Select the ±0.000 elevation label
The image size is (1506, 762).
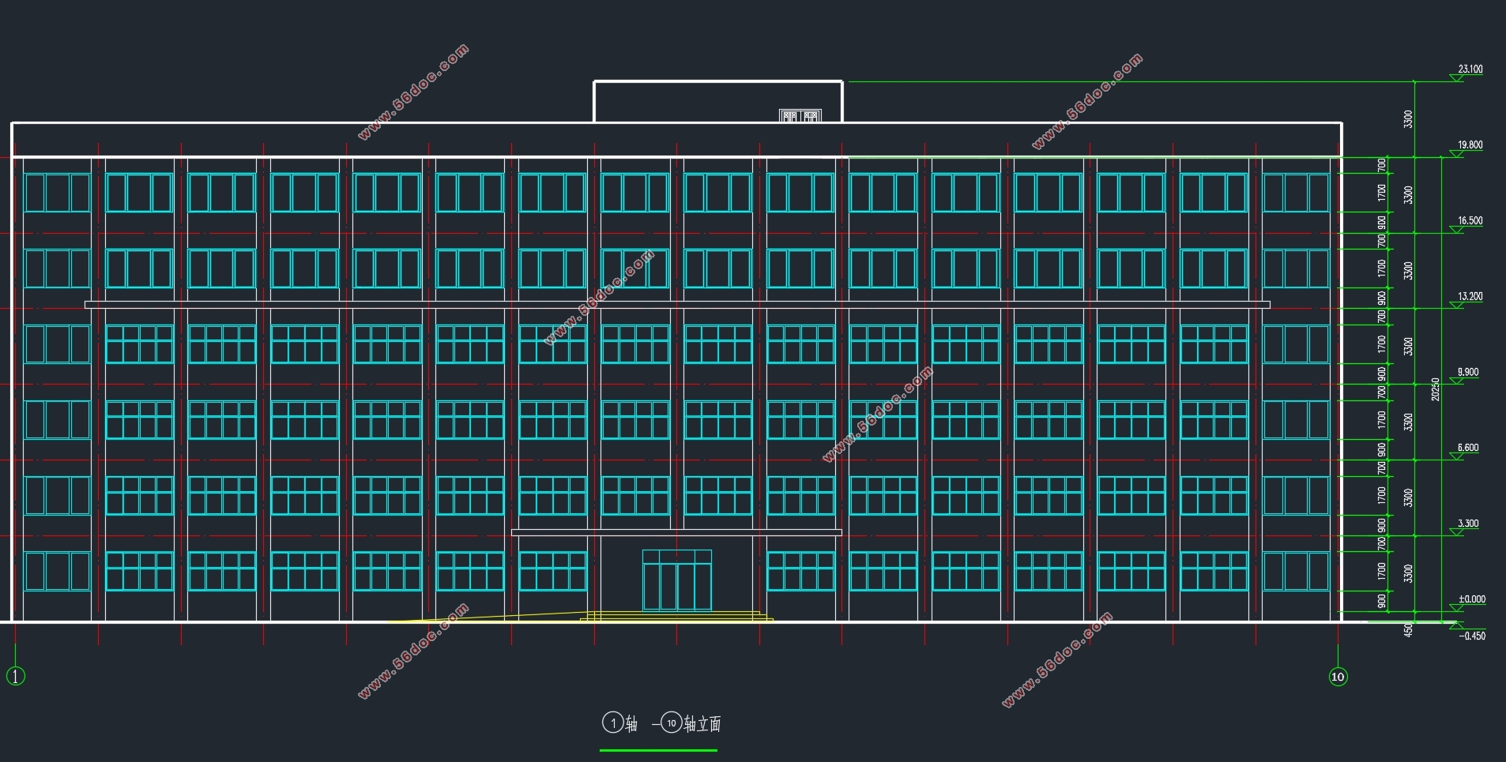click(1471, 599)
